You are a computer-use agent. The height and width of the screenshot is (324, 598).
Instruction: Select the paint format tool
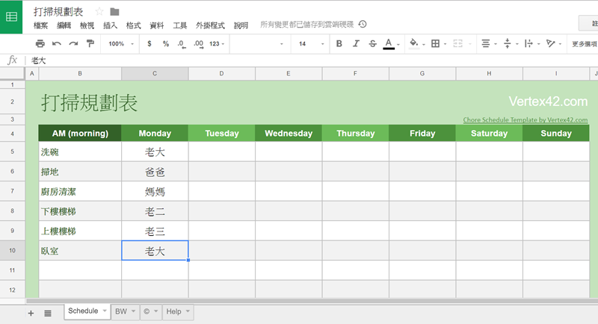[90, 44]
